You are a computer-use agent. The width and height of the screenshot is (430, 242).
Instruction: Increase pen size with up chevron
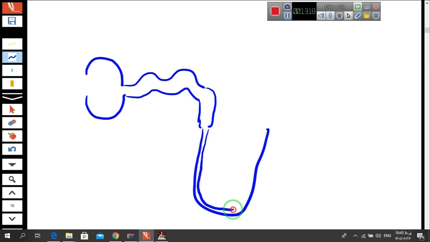click(12, 193)
